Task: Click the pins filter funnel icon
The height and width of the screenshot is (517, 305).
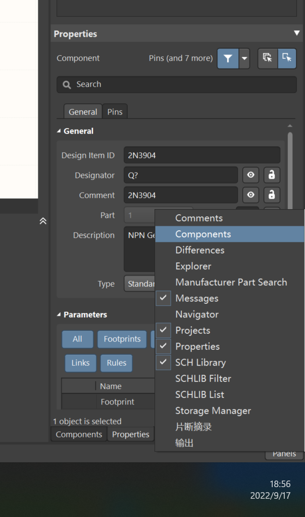Action: click(x=227, y=58)
